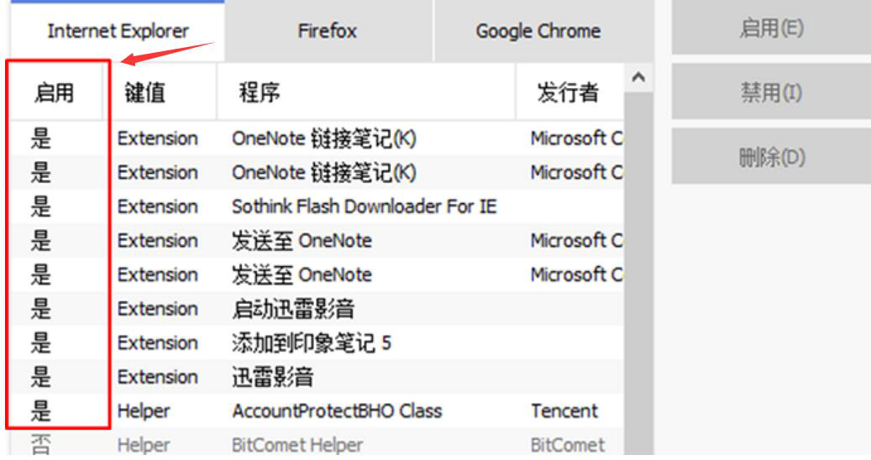The width and height of the screenshot is (871, 460).
Task: Choose the 添加到印象笔记 5 entry
Action: [x=311, y=343]
